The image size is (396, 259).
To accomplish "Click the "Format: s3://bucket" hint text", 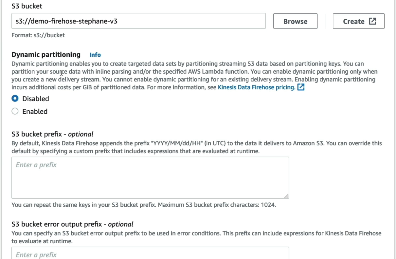I will 38,35.
